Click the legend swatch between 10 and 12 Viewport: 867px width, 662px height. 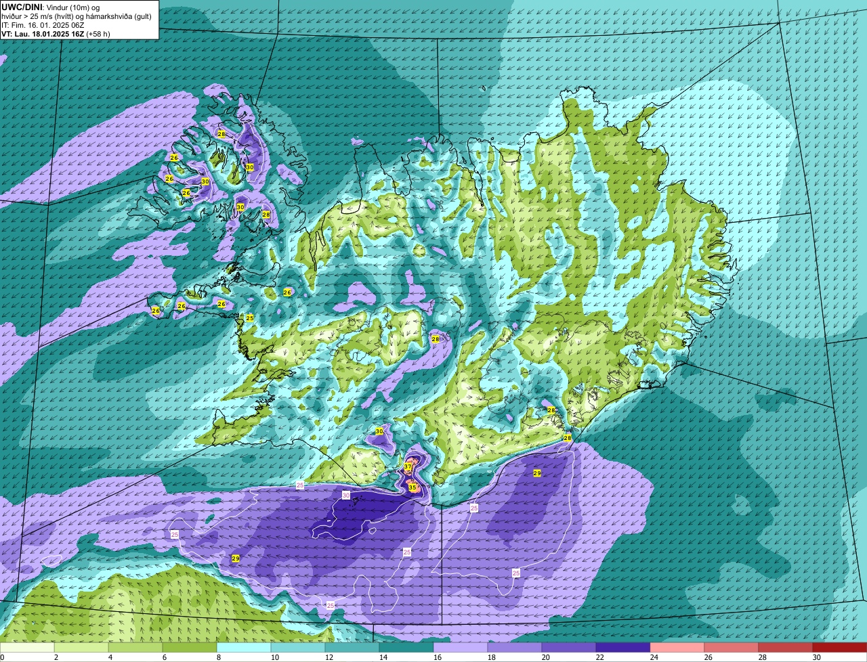pyautogui.click(x=298, y=648)
